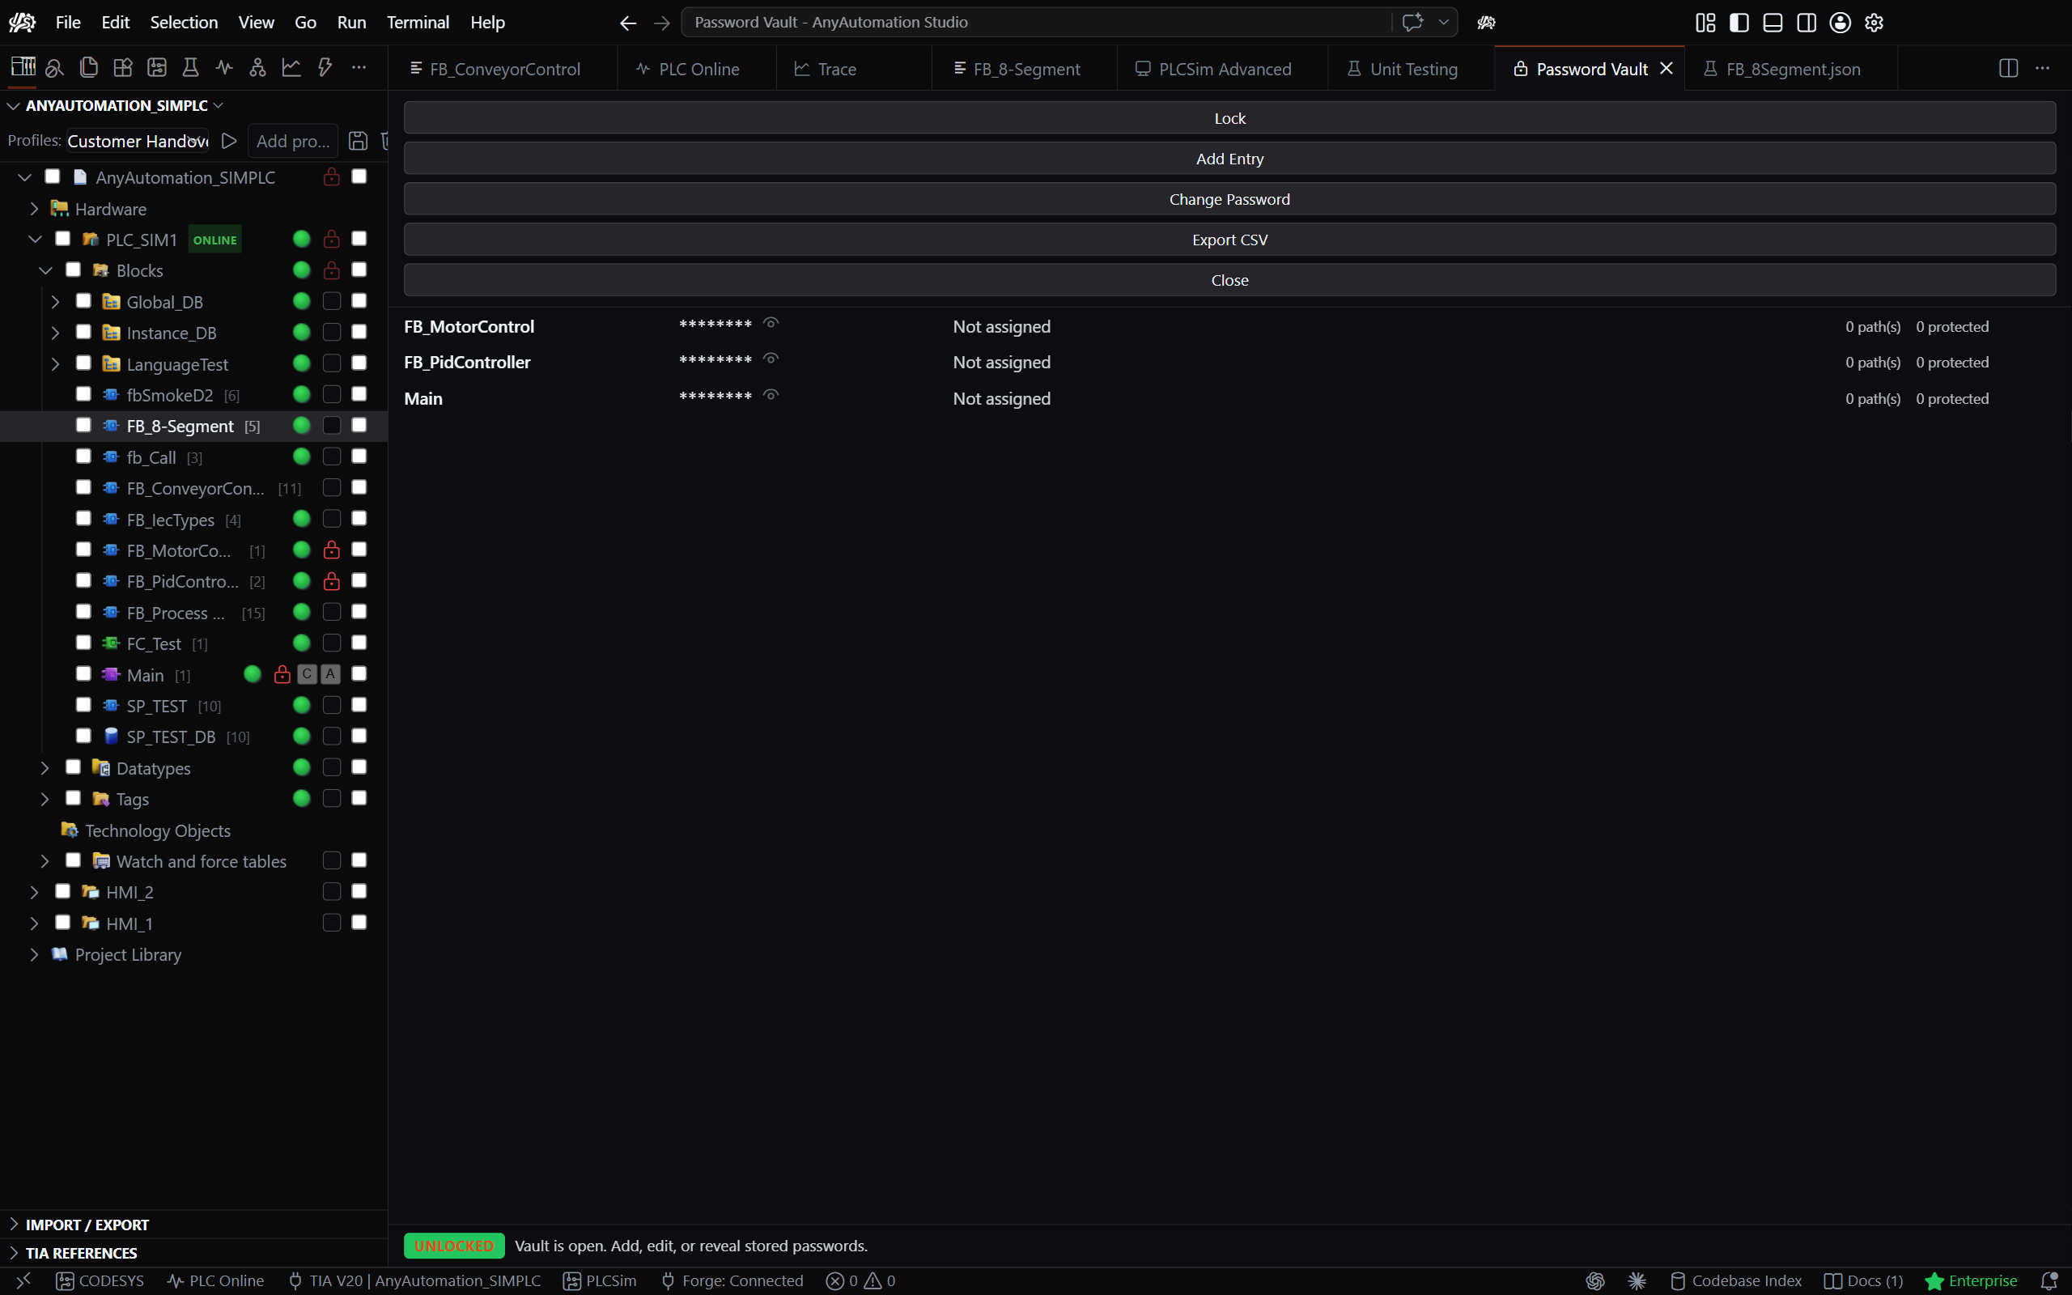Toggle the primary sidebar visibility
Viewport: 2072px width, 1295px height.
(x=1740, y=23)
